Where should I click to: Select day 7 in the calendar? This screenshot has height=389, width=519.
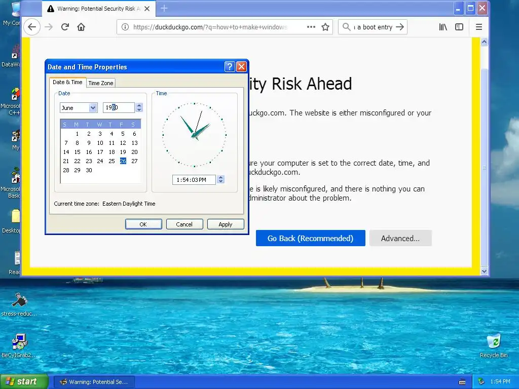click(66, 143)
